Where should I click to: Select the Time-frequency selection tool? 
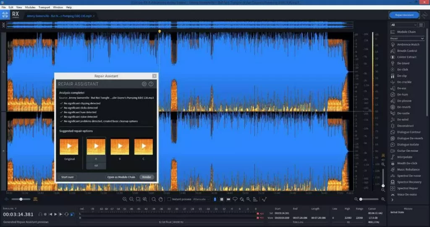pyautogui.click(x=222, y=199)
